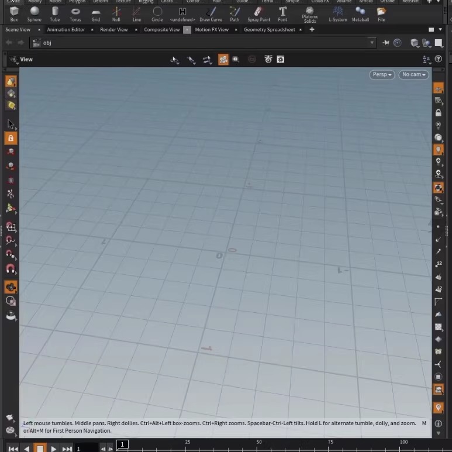Open the pane options dropdown arrow top right
This screenshot has height=452, width=452.
pyautogui.click(x=440, y=29)
